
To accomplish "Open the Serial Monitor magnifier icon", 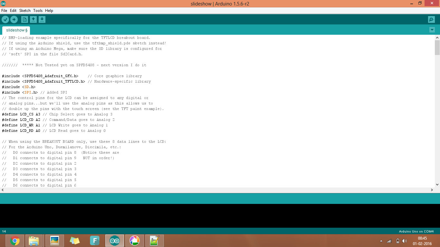I will (431, 20).
